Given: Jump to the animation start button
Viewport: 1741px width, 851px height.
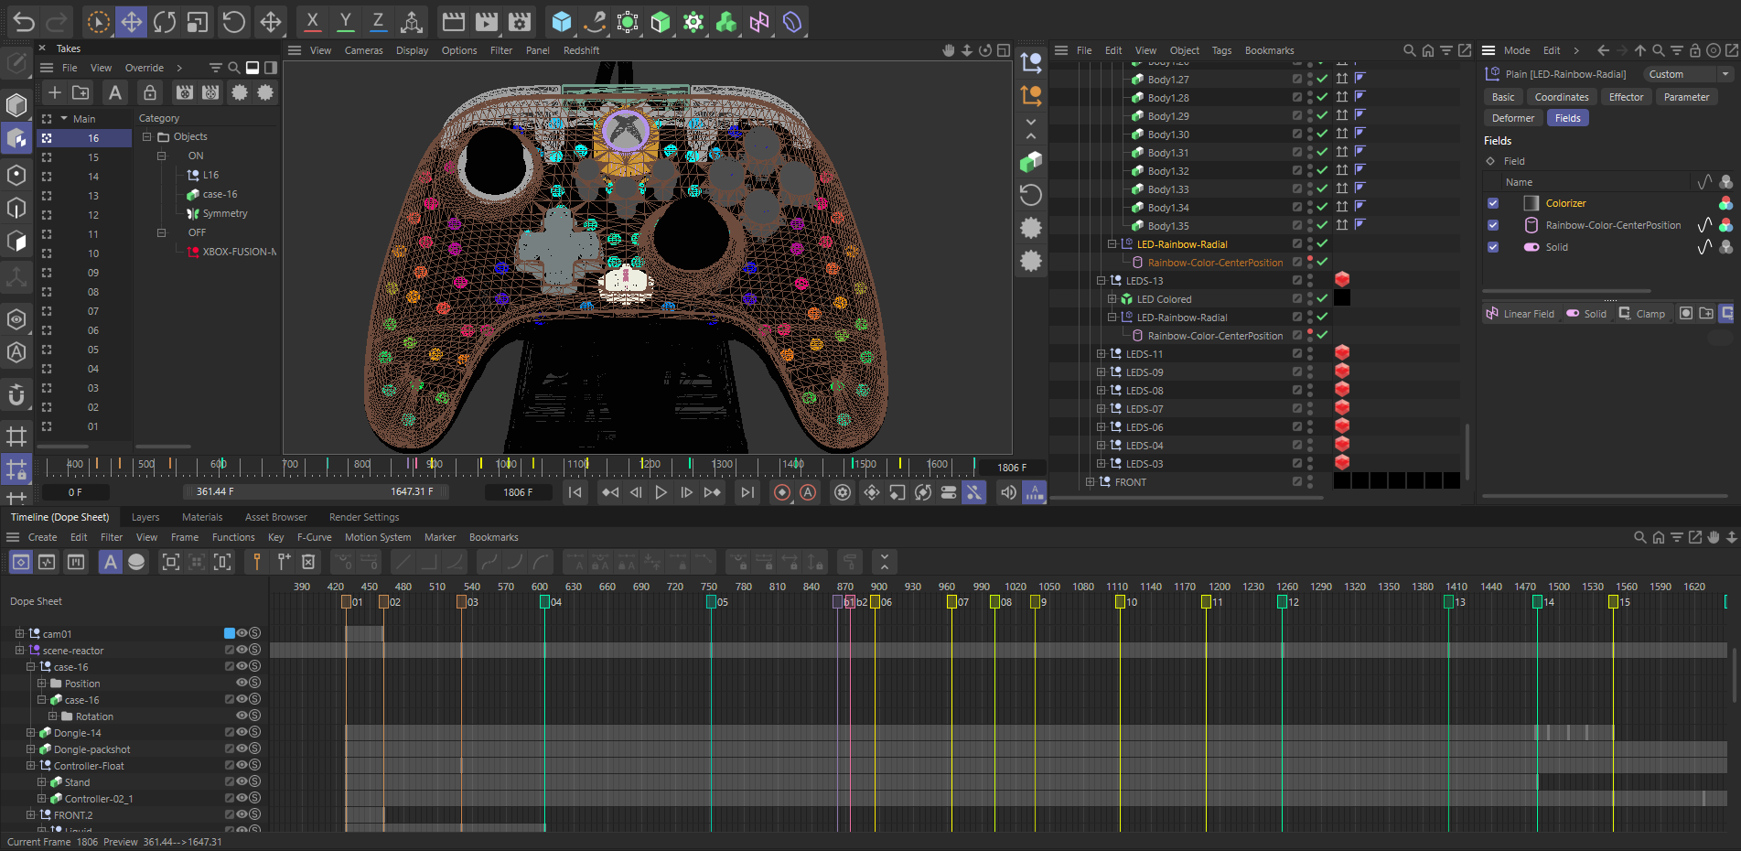Looking at the screenshot, I should point(575,492).
